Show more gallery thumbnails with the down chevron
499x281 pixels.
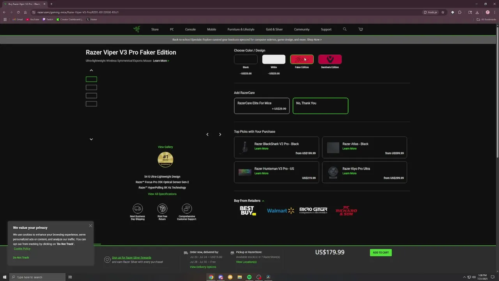point(91,139)
